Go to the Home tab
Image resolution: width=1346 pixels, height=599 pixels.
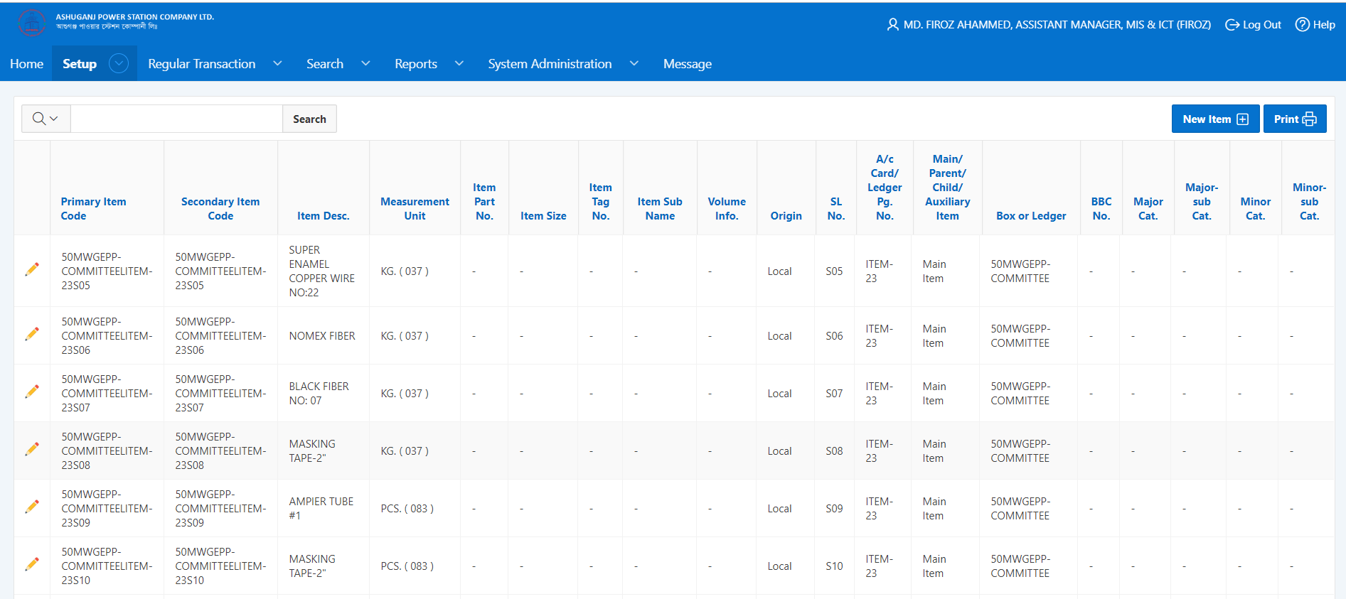pyautogui.click(x=27, y=64)
